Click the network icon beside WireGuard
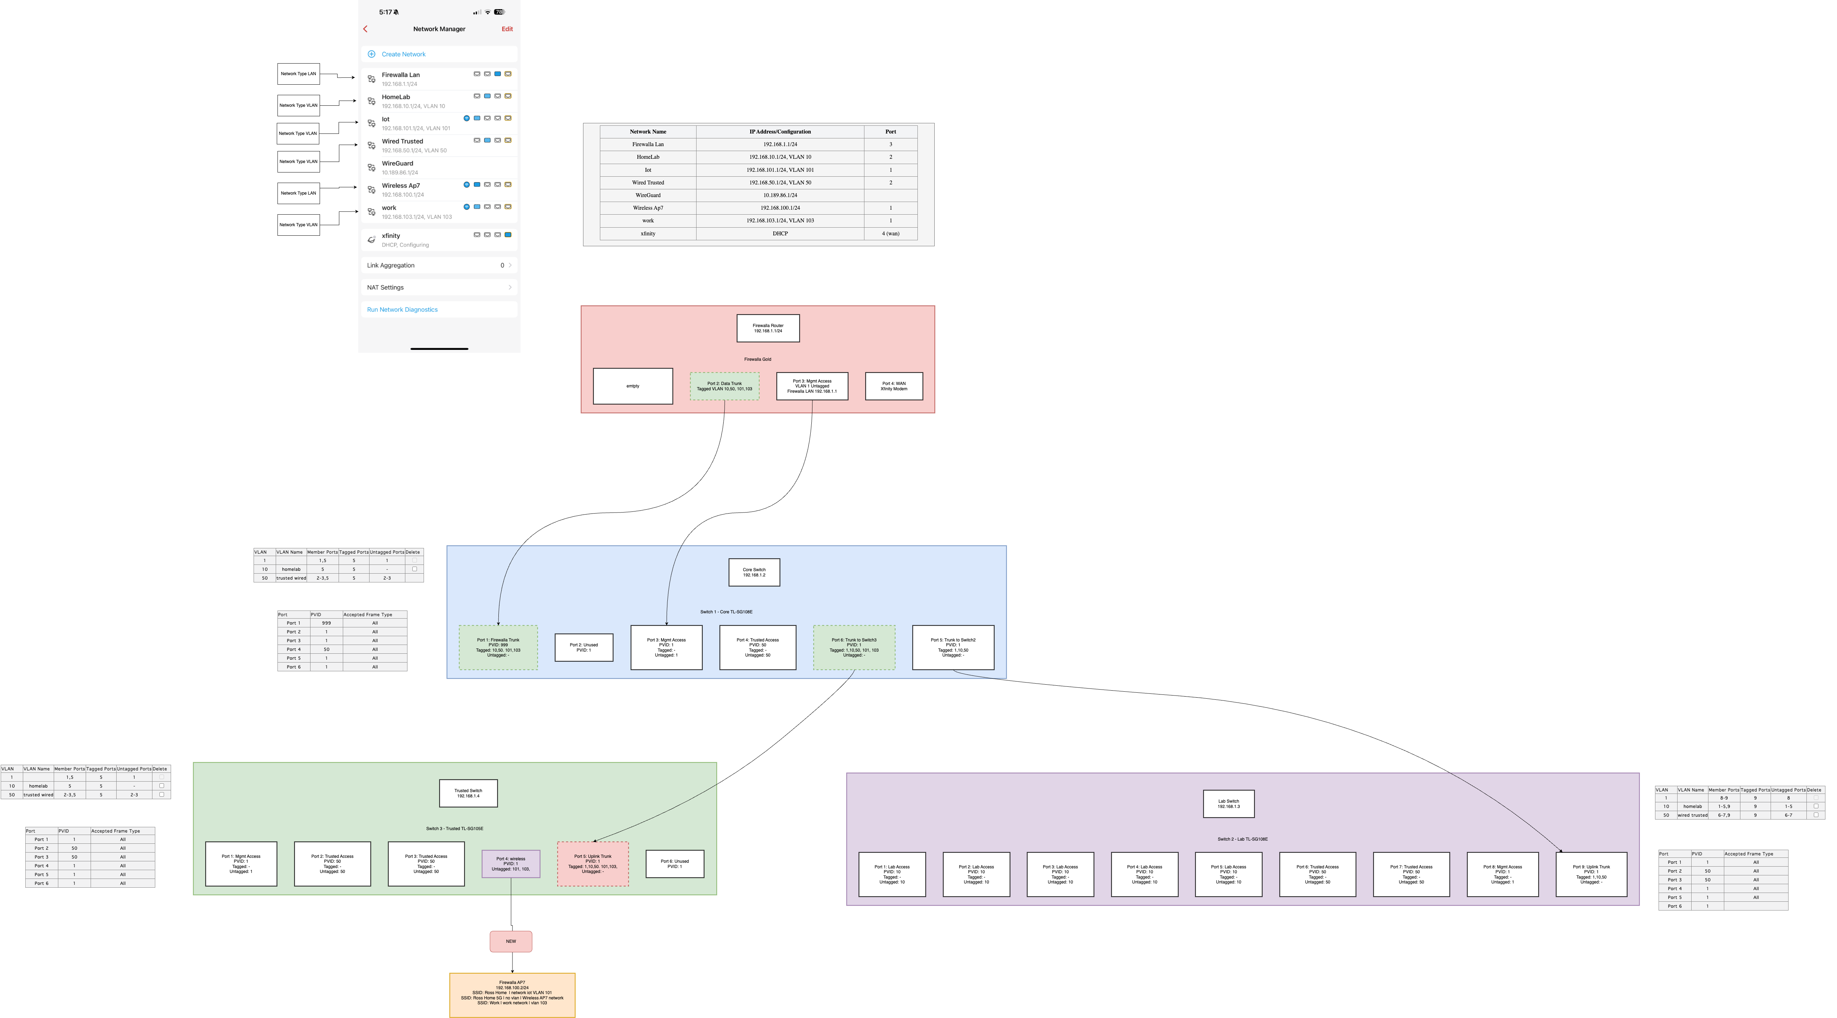The width and height of the screenshot is (1837, 1018). 372,168
